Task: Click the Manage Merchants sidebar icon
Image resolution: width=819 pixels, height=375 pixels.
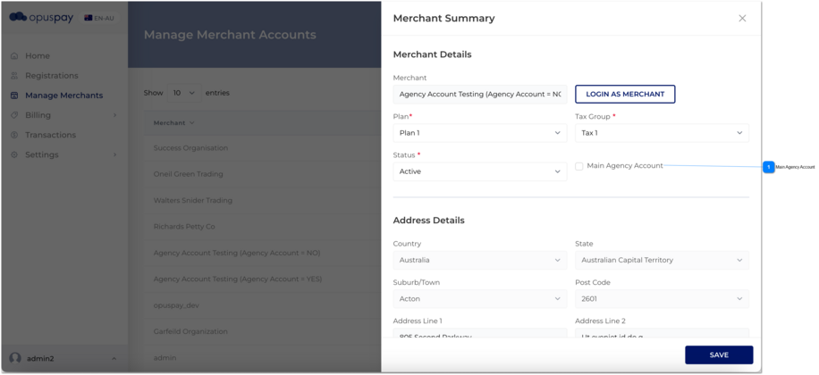Action: [14, 96]
